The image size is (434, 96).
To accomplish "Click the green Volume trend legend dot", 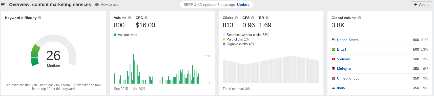I will (x=115, y=35).
